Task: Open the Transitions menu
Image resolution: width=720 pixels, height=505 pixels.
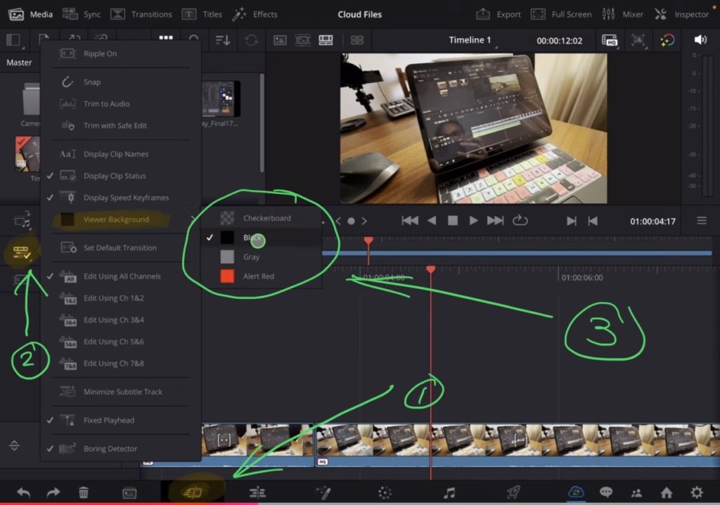Action: tap(143, 14)
